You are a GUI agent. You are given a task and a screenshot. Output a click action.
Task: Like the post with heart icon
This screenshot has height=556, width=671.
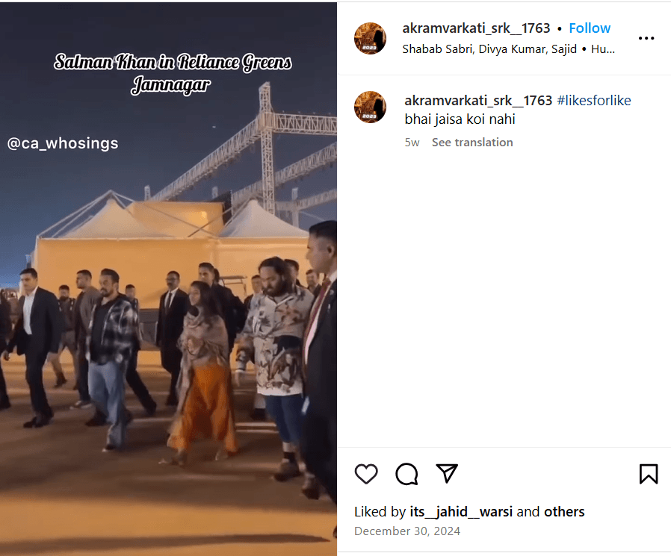point(366,473)
